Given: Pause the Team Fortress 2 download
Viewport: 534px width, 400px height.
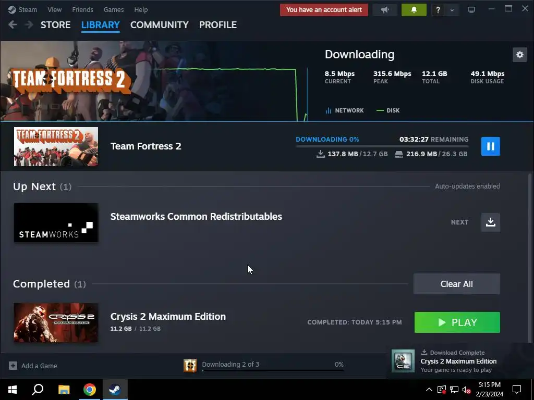Looking at the screenshot, I should point(490,146).
